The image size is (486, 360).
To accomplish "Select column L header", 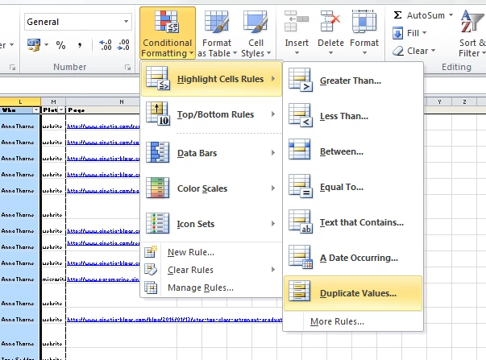I will coord(20,101).
